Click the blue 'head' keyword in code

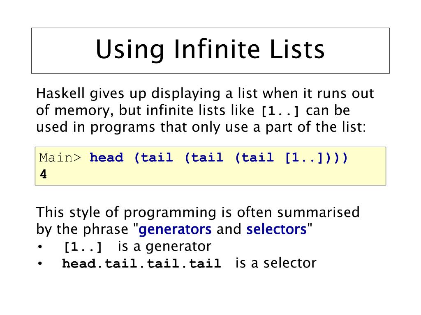pos(106,157)
